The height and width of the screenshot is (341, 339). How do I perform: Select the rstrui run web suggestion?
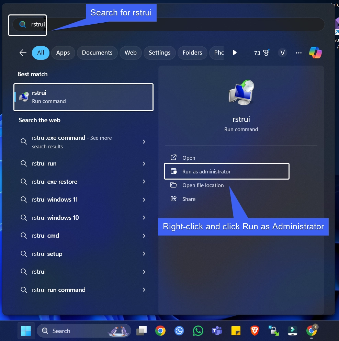pos(44,163)
